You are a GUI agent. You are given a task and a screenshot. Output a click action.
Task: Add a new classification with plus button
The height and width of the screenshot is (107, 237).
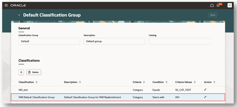(x=21, y=72)
